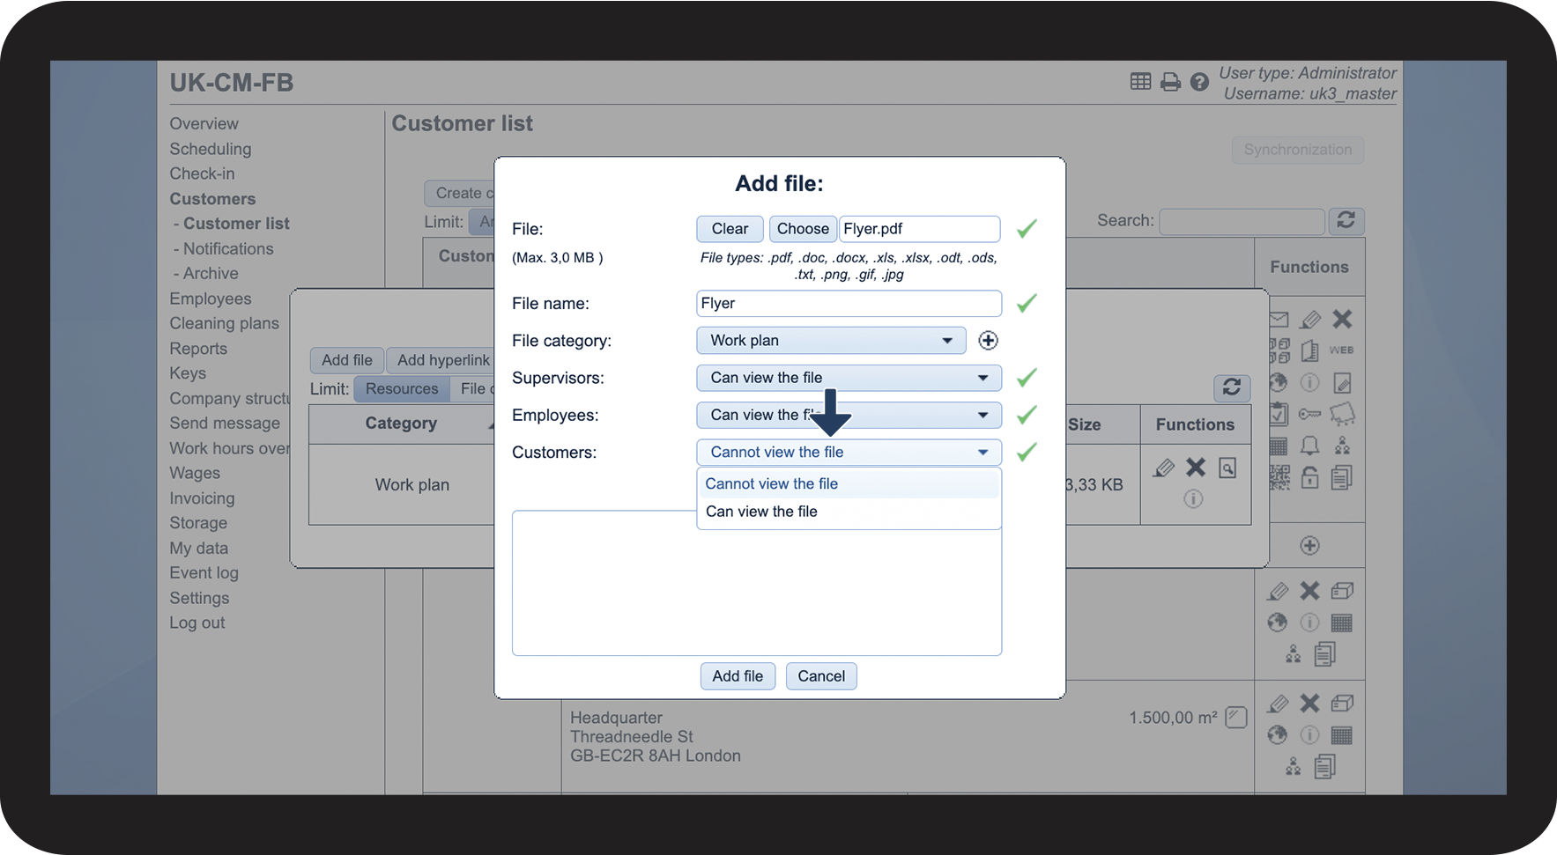1557x855 pixels.
Task: Expand the Employees permission dropdown
Action: pyautogui.click(x=848, y=415)
